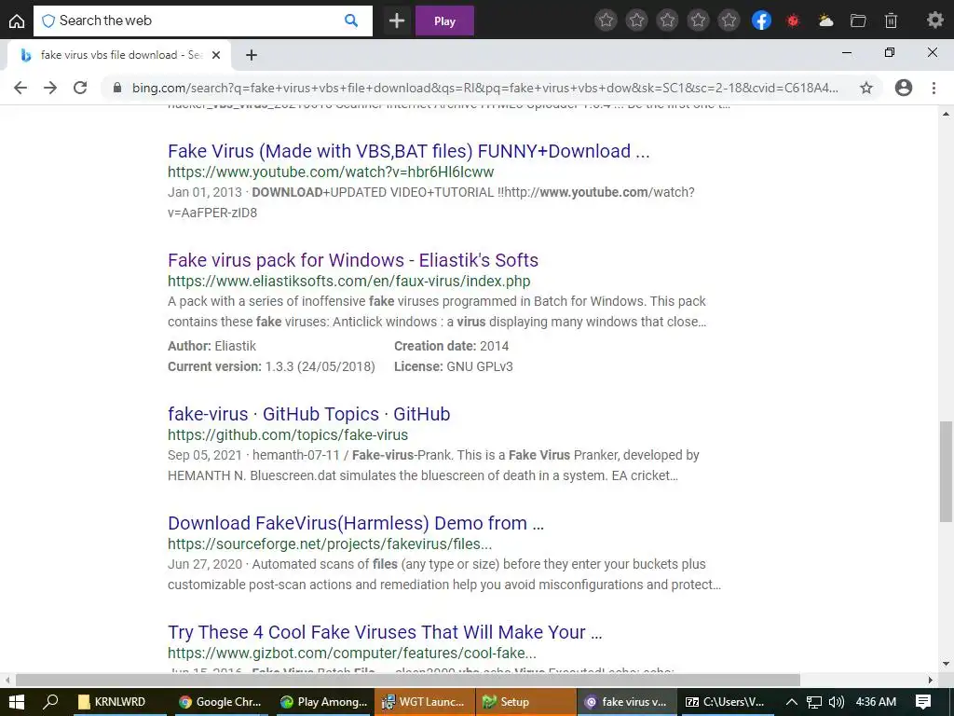Go forward to next page
The width and height of the screenshot is (954, 716).
point(50,88)
